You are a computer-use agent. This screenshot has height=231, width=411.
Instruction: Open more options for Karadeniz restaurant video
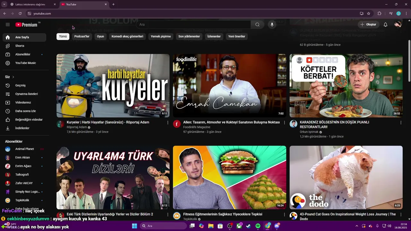click(401, 123)
